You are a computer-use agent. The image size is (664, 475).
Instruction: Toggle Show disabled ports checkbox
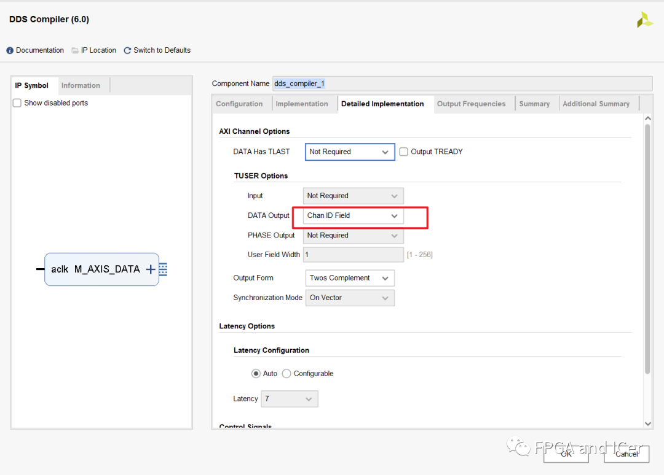pyautogui.click(x=17, y=102)
